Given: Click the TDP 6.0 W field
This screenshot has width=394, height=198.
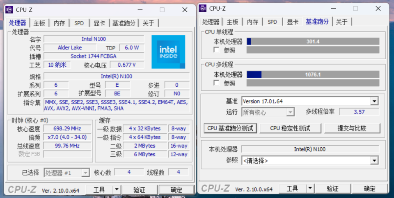Looking at the screenshot, I should (x=132, y=47).
